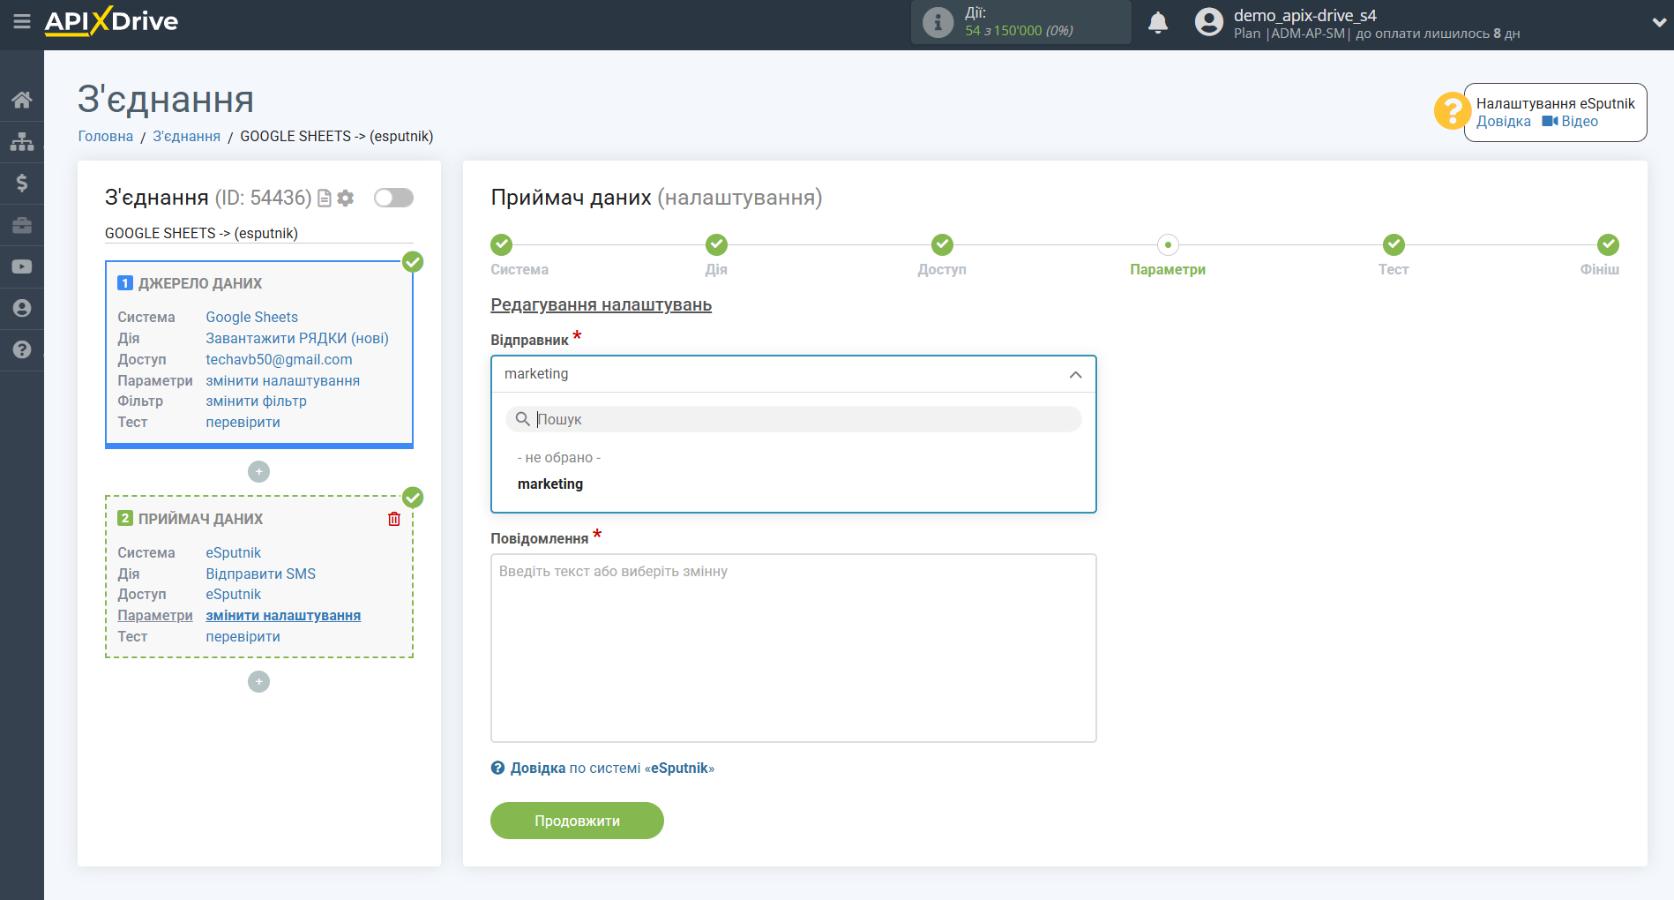The height and width of the screenshot is (900, 1674).
Task: Go to the Параметри step
Action: pyautogui.click(x=1168, y=244)
